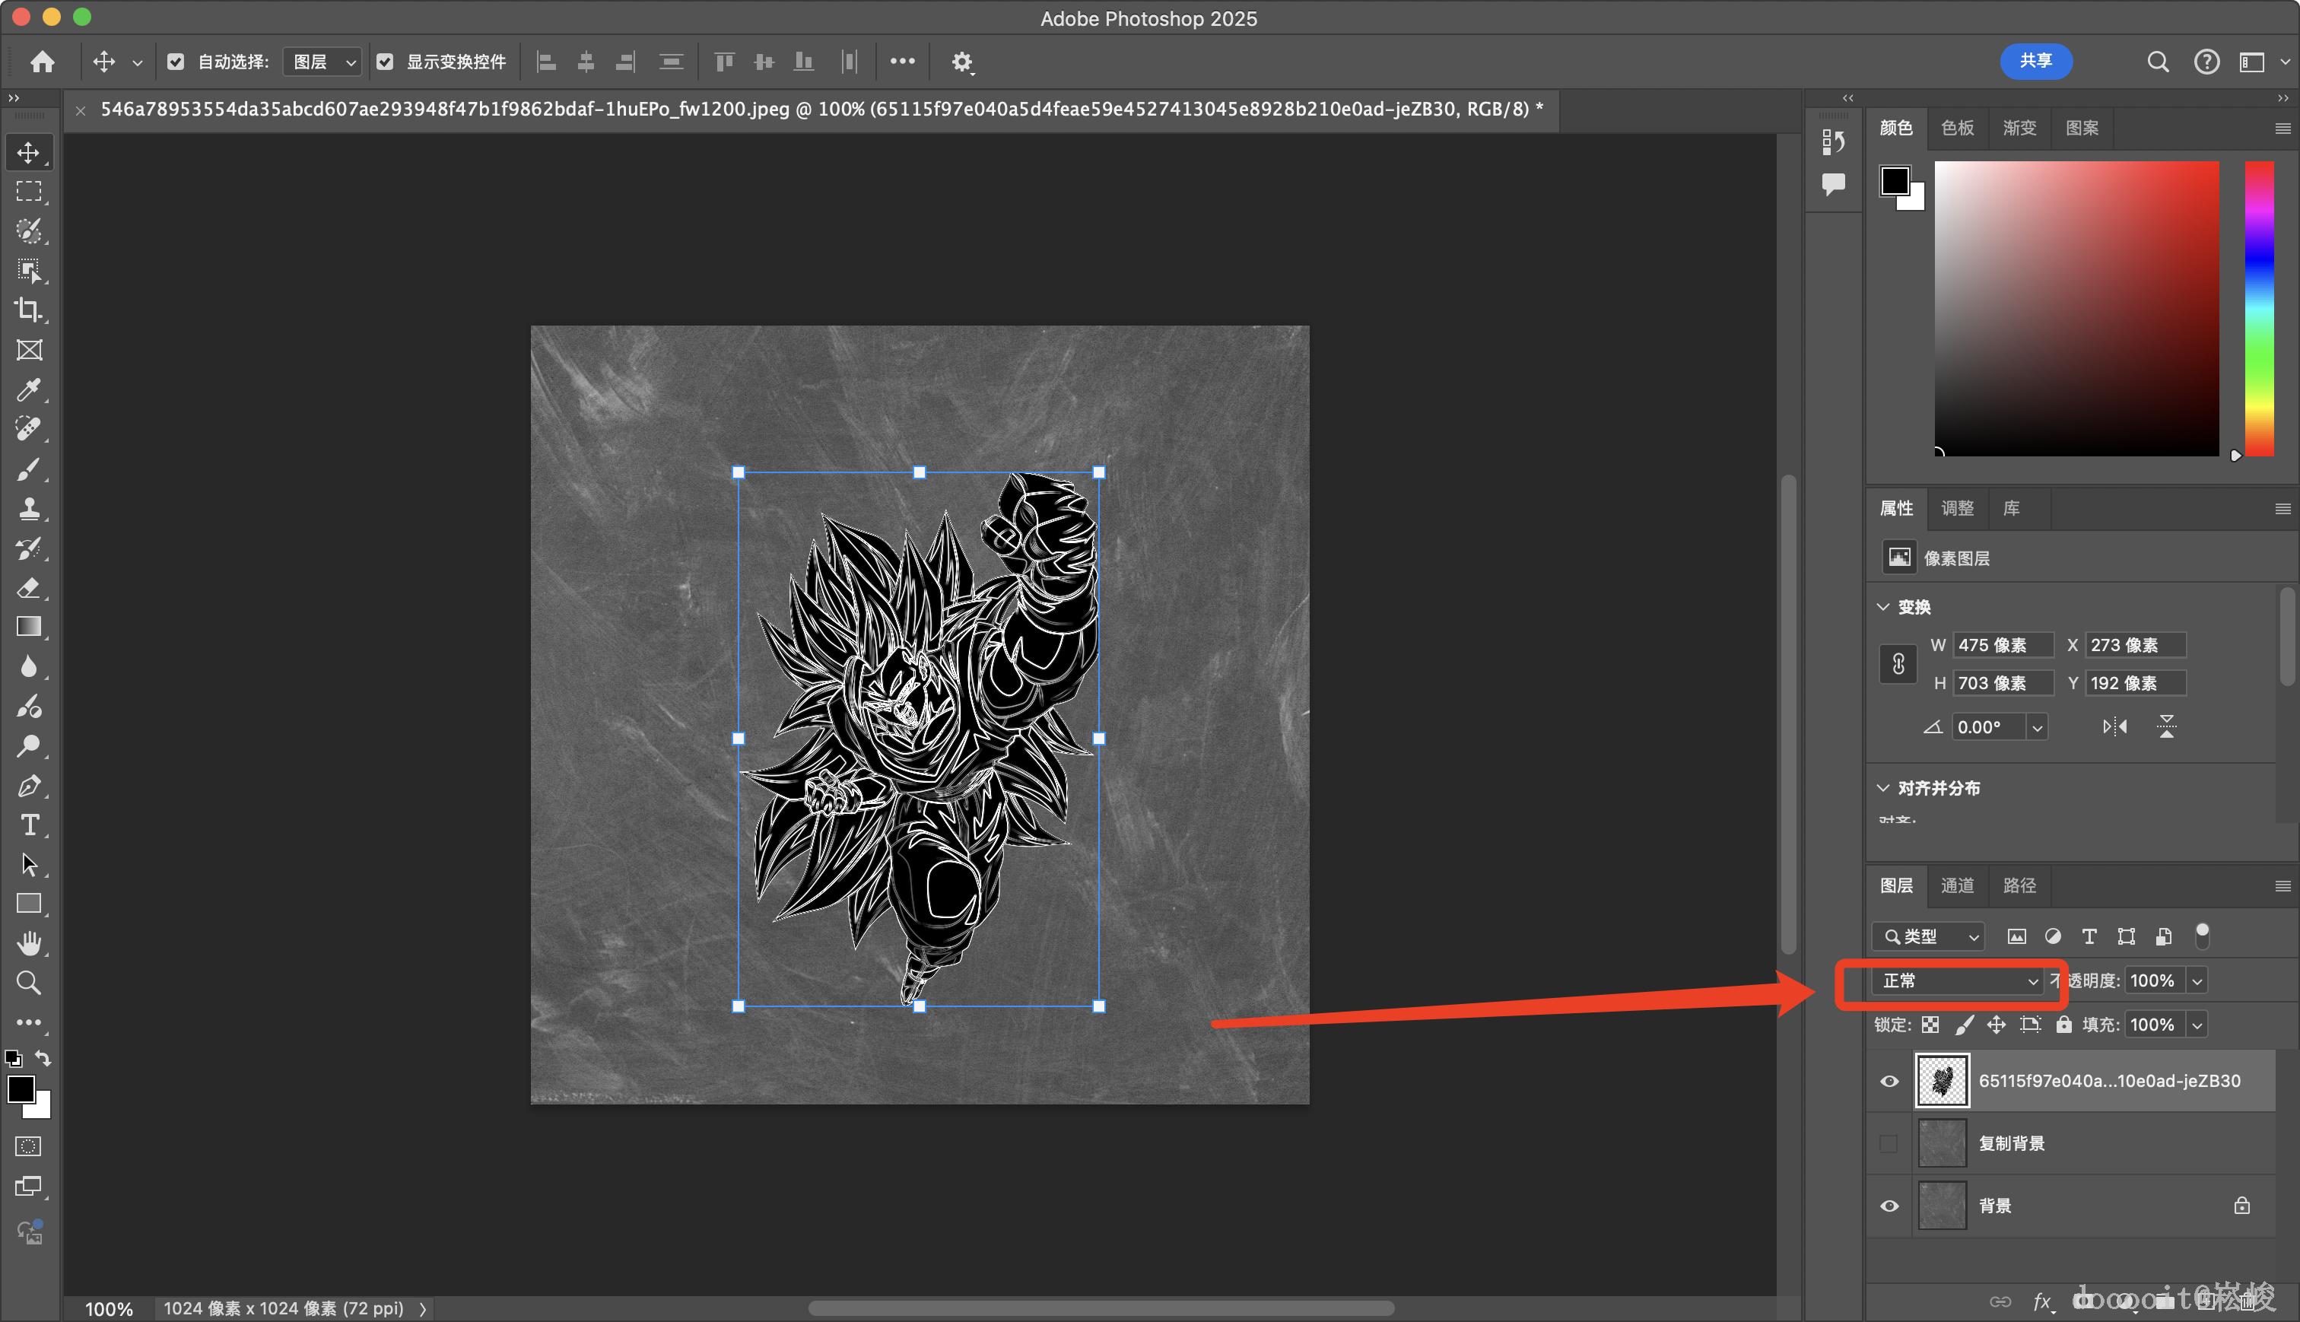Select the Eraser tool

coord(28,589)
